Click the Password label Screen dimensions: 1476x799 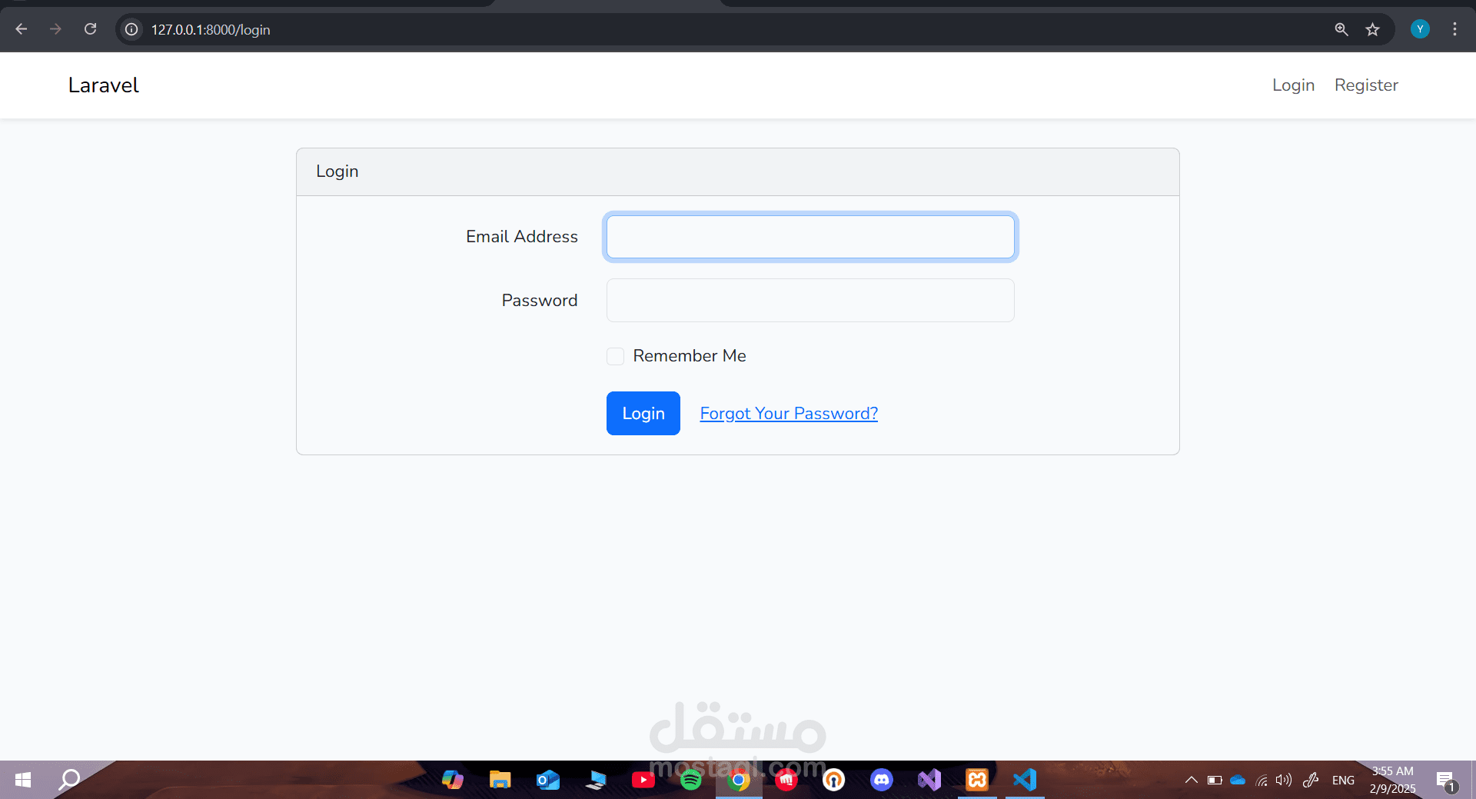pos(540,301)
